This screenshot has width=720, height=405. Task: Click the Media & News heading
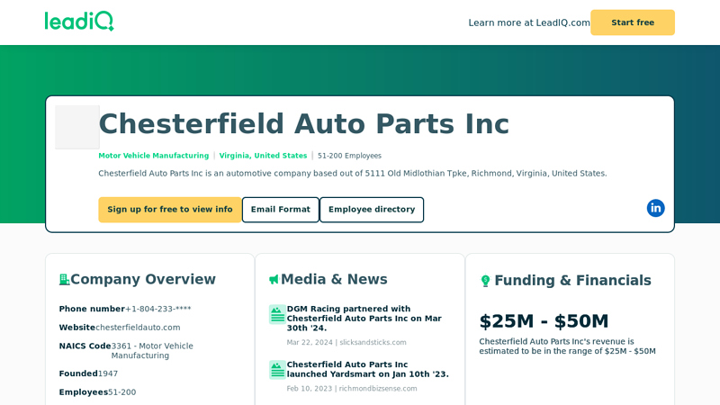click(334, 279)
